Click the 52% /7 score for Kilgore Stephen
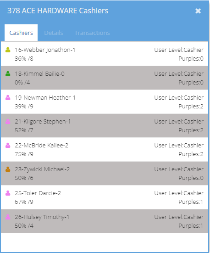Viewport: 210px width, 253px height. click(x=24, y=130)
